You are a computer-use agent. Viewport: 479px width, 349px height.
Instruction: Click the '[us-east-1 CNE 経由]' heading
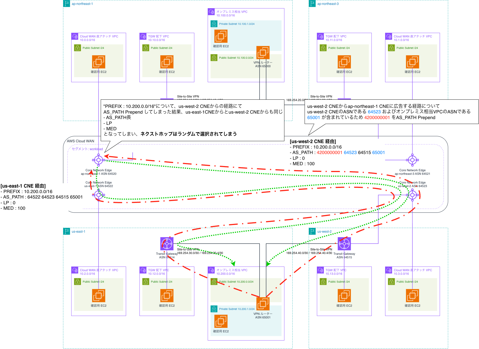[23, 186]
